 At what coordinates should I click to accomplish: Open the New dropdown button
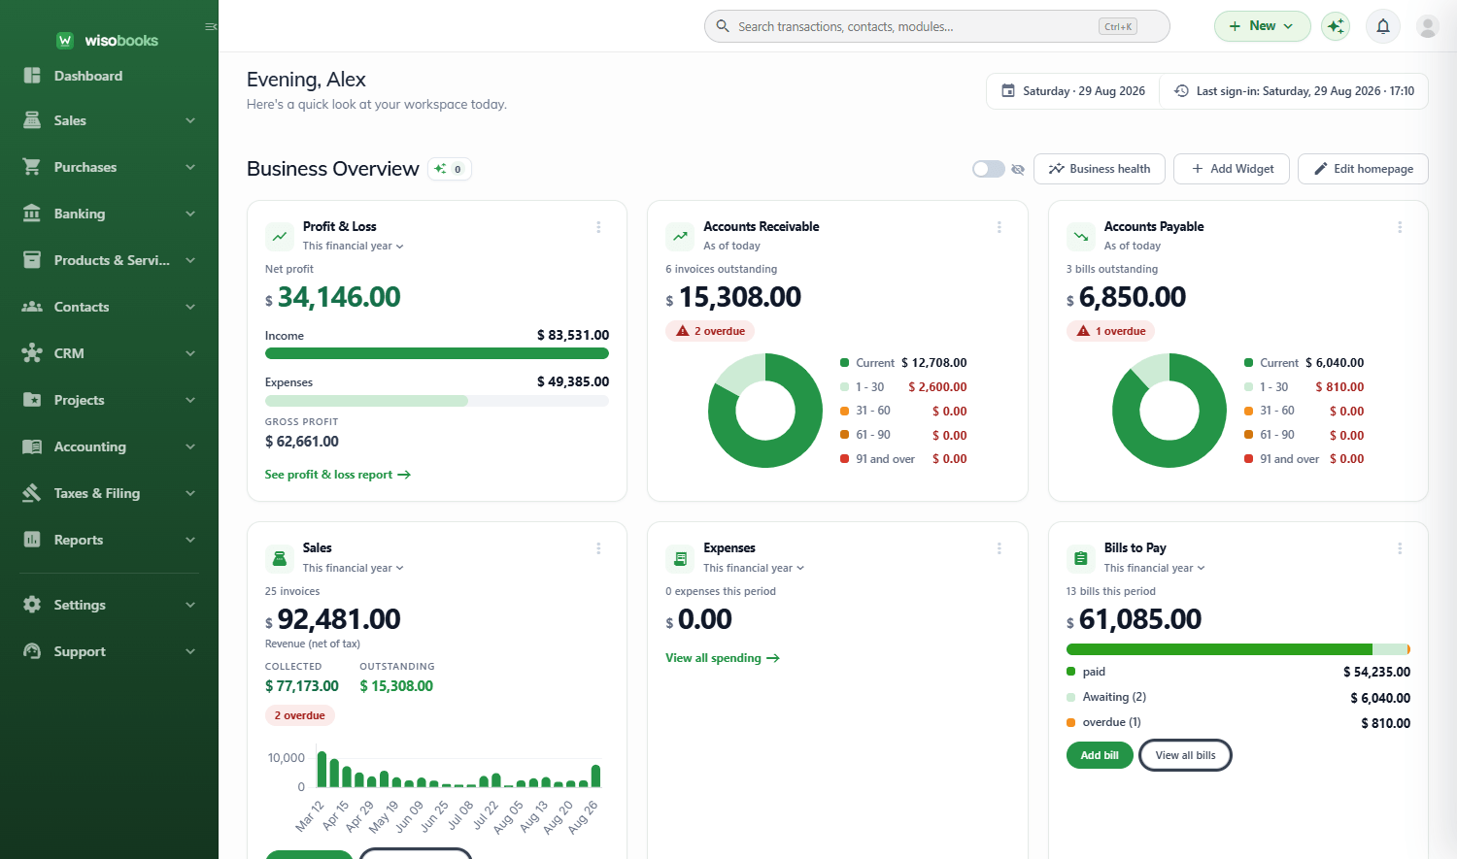pos(1262,26)
